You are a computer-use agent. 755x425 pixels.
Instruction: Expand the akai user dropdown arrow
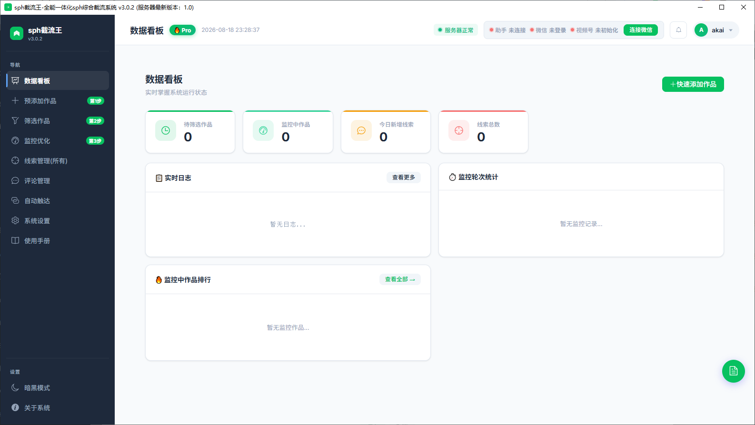[731, 30]
